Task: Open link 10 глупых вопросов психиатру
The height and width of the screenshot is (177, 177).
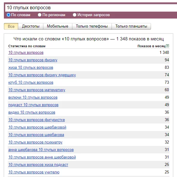Action: 35,142
